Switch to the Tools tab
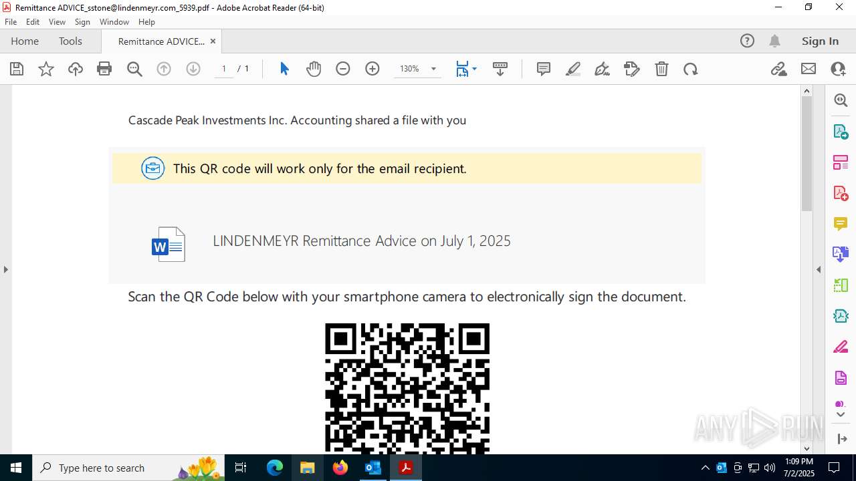856x481 pixels. tap(70, 41)
